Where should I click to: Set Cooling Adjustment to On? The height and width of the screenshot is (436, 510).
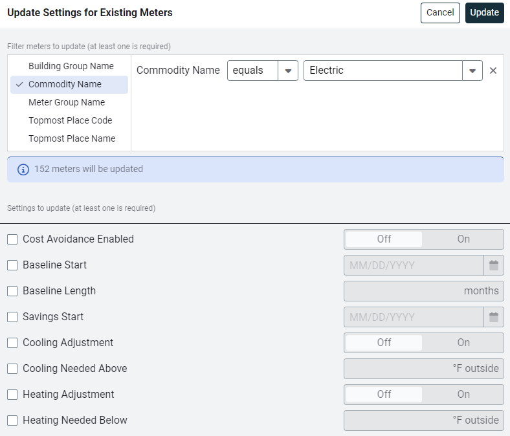click(x=463, y=343)
